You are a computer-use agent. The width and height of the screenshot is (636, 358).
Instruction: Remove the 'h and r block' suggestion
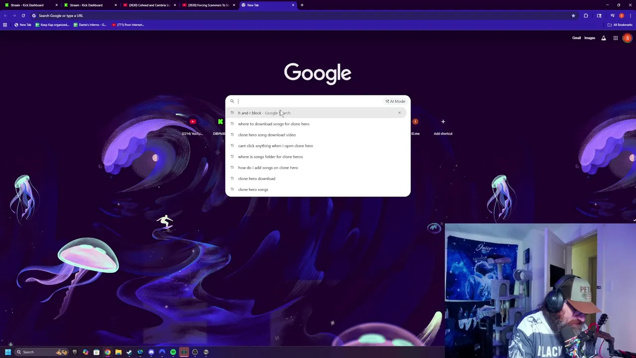click(399, 113)
